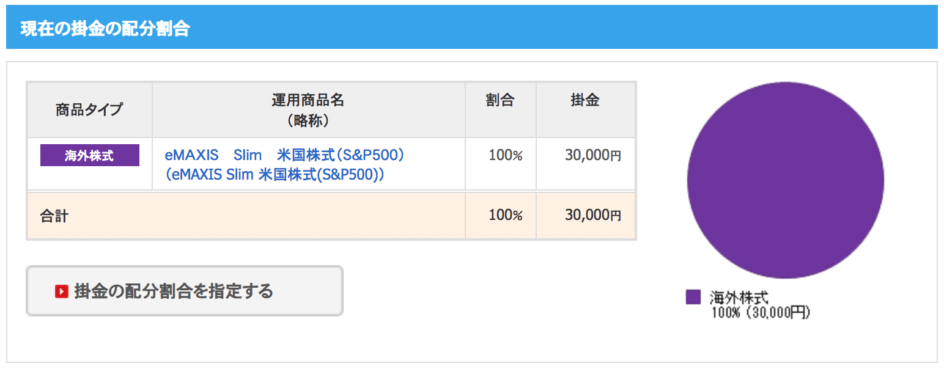Click the purple pie chart
Screen dimensions: 944x369
click(x=785, y=181)
